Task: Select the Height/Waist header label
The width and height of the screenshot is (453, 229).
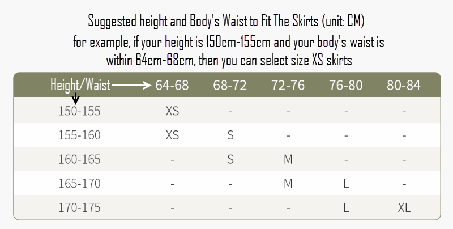Action: (80, 85)
